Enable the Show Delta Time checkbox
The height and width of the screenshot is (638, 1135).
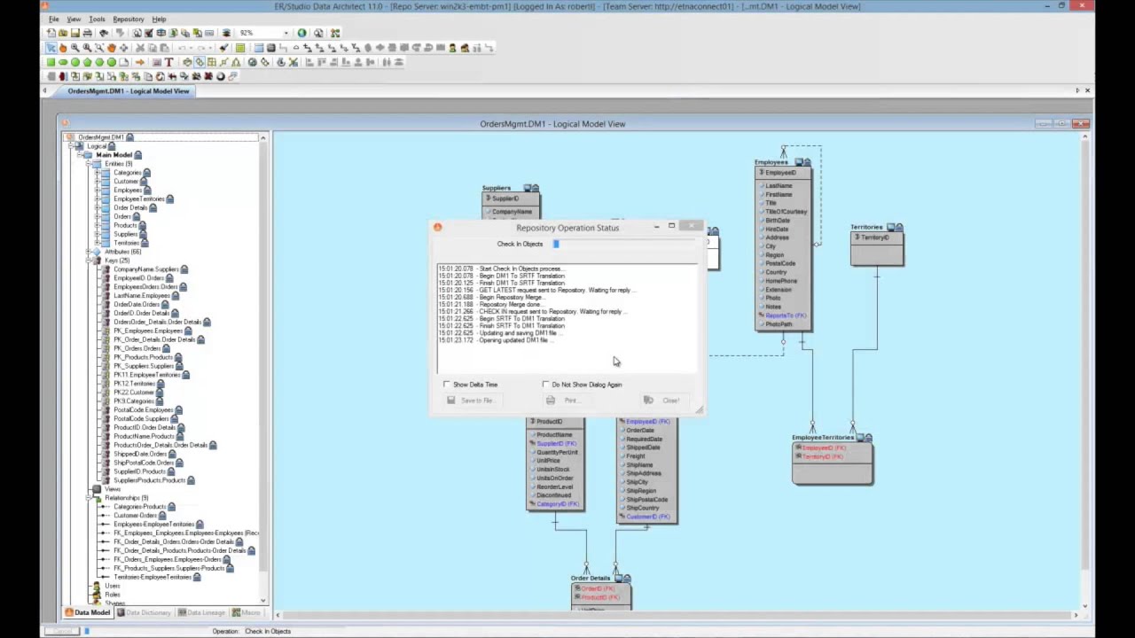[x=447, y=385]
